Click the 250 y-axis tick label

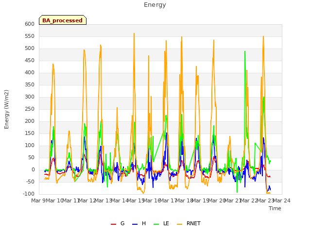(30, 109)
